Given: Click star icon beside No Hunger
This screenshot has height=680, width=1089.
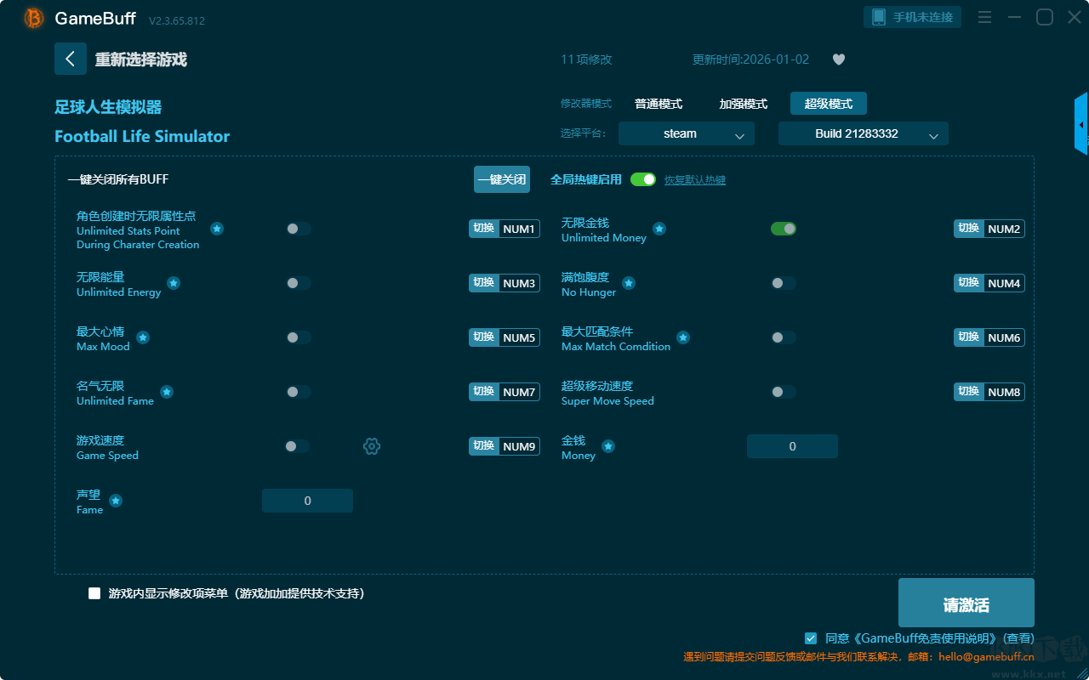Looking at the screenshot, I should (629, 283).
